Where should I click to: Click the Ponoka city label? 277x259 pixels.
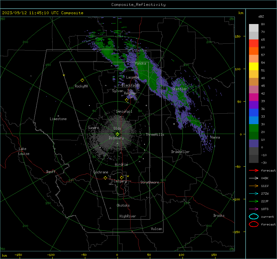click(x=140, y=63)
